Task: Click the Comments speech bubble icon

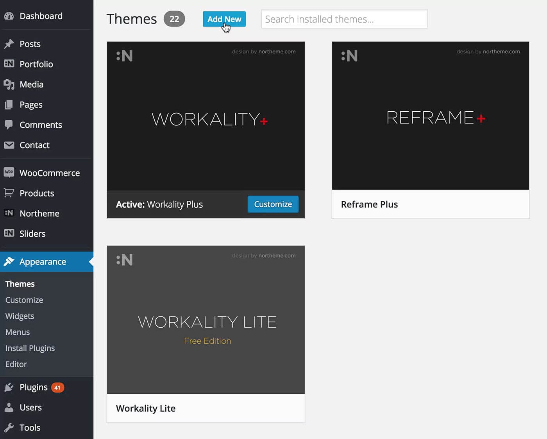Action: 9,125
